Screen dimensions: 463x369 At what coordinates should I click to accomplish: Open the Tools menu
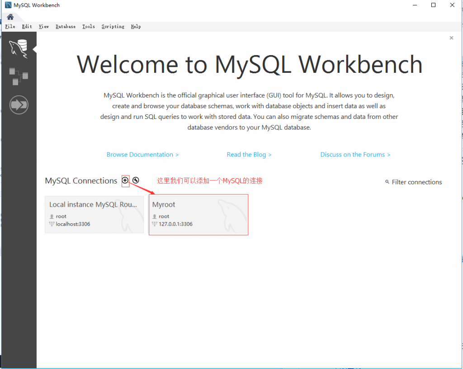click(88, 26)
